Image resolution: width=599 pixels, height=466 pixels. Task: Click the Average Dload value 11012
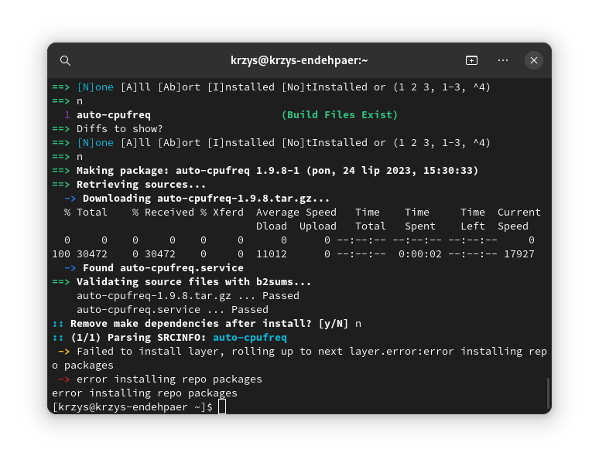[271, 254]
